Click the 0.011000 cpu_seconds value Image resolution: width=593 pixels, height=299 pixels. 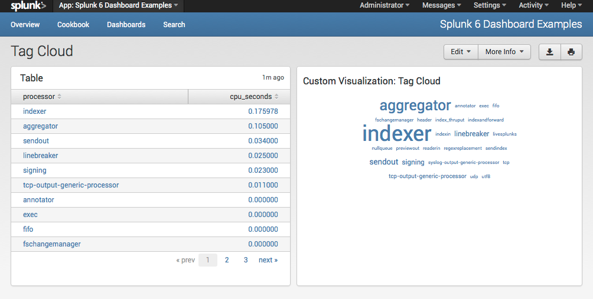point(263,185)
